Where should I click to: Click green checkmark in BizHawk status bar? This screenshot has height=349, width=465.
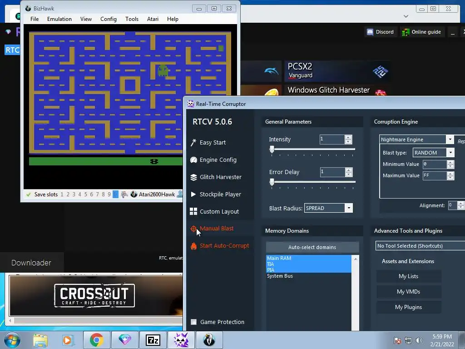[29, 194]
